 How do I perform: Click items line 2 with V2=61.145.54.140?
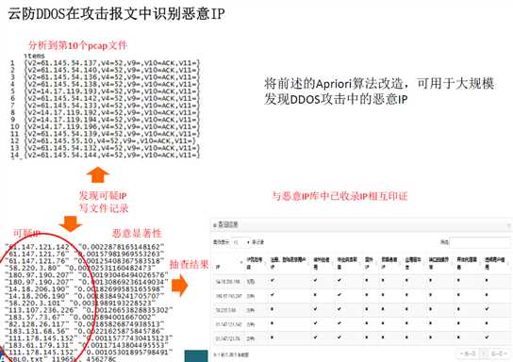coord(112,70)
